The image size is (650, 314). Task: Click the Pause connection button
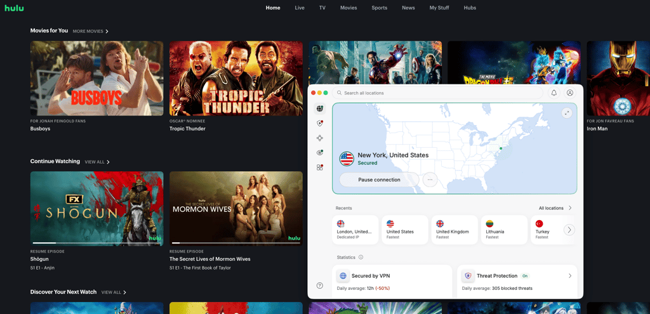click(x=380, y=180)
